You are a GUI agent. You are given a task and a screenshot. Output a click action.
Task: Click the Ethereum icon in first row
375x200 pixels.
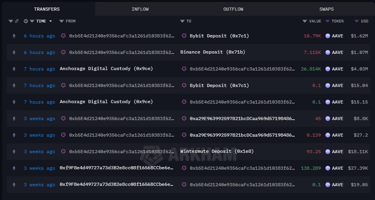pos(14,36)
